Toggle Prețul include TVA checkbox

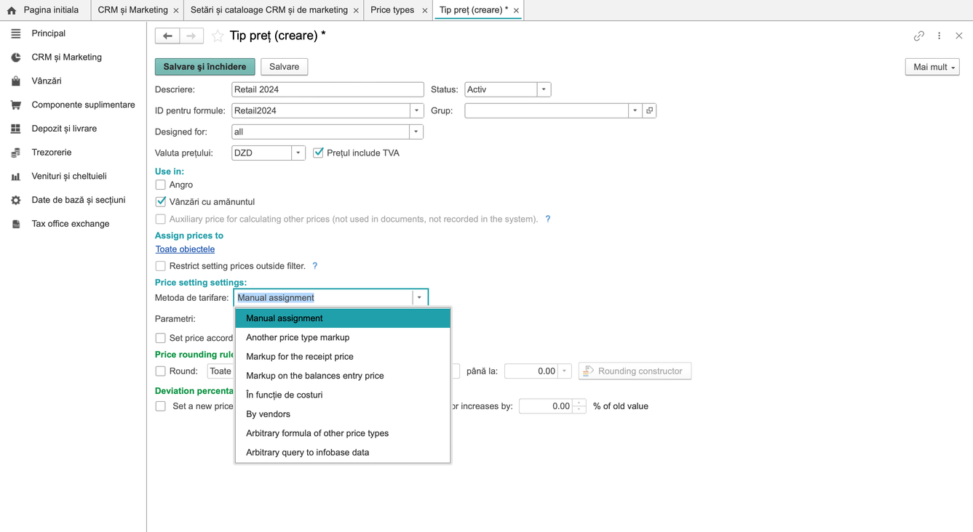[x=318, y=153]
